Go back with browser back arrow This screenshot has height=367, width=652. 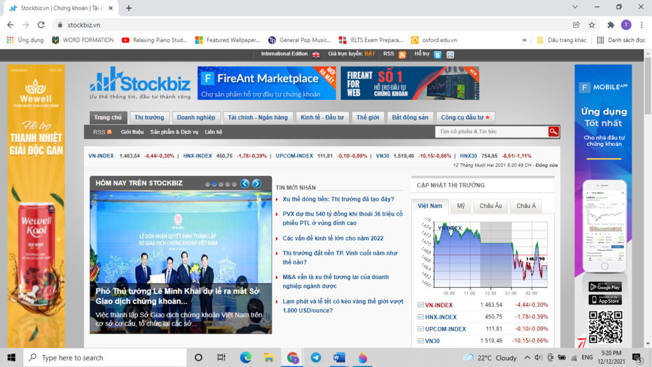(x=10, y=25)
